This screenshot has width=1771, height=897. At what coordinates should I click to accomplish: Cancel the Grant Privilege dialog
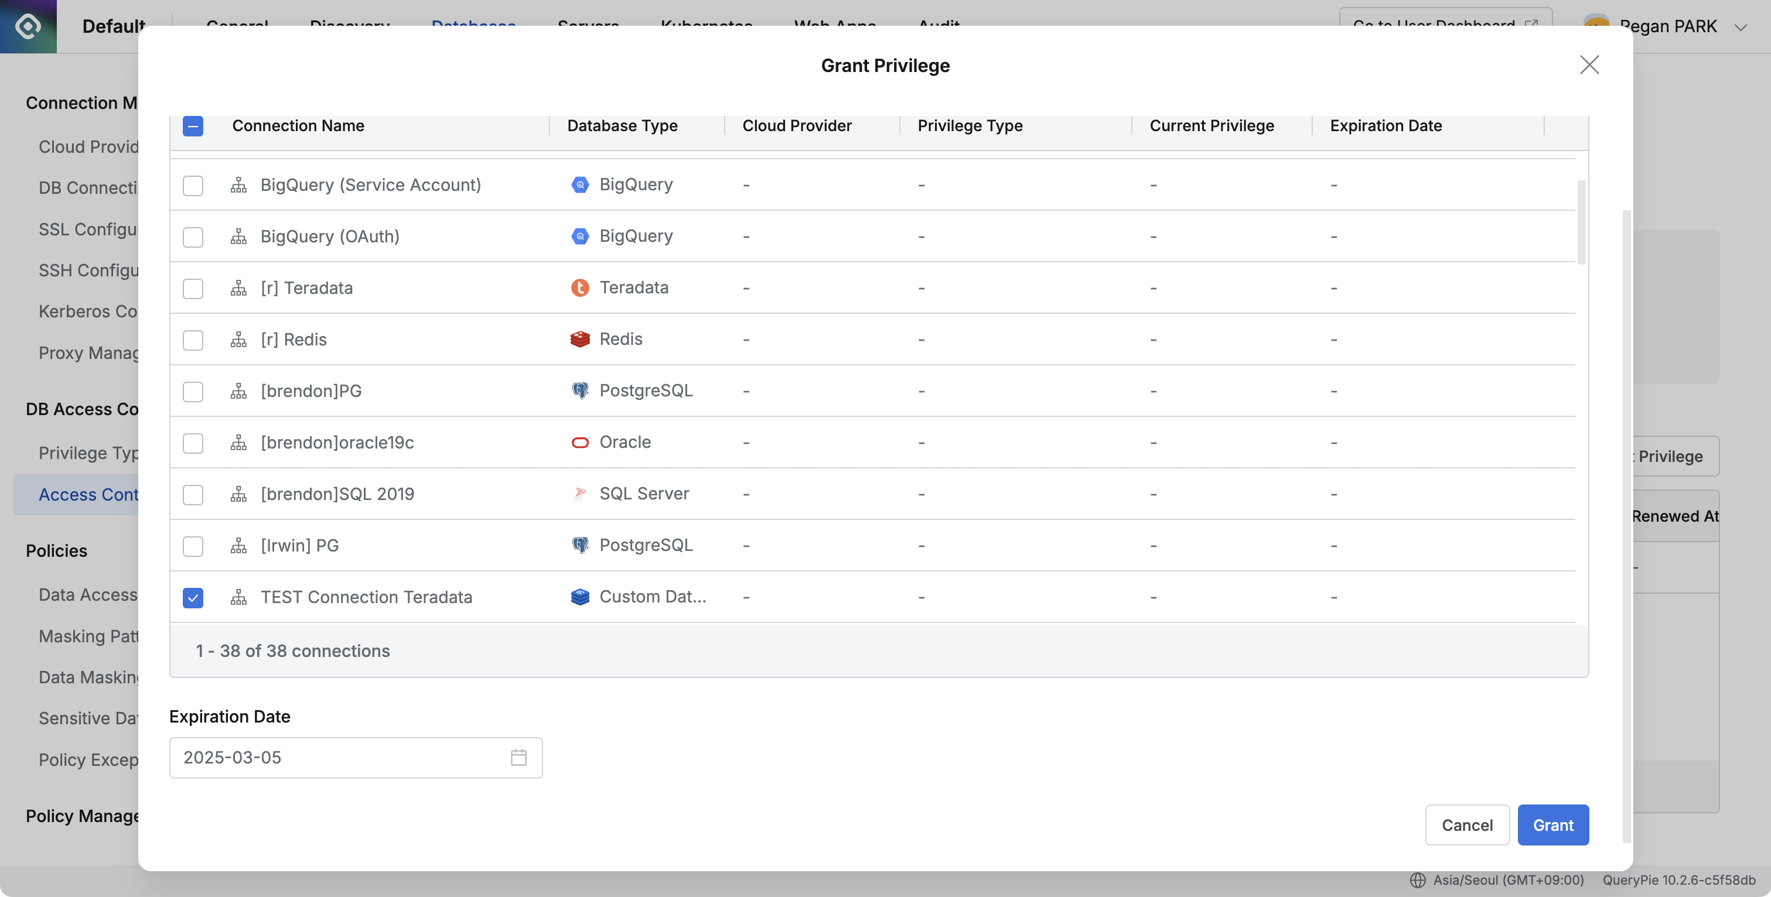(1466, 825)
